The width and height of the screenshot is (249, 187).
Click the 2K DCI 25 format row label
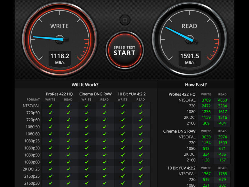tap(31, 169)
